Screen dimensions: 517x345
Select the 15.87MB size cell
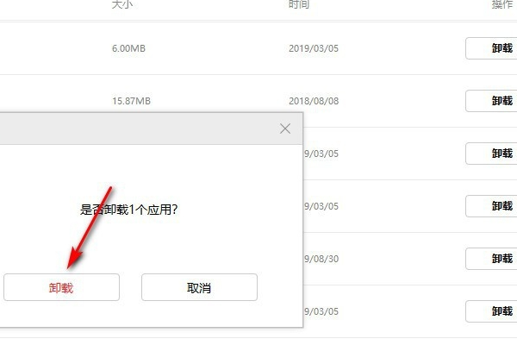(131, 101)
